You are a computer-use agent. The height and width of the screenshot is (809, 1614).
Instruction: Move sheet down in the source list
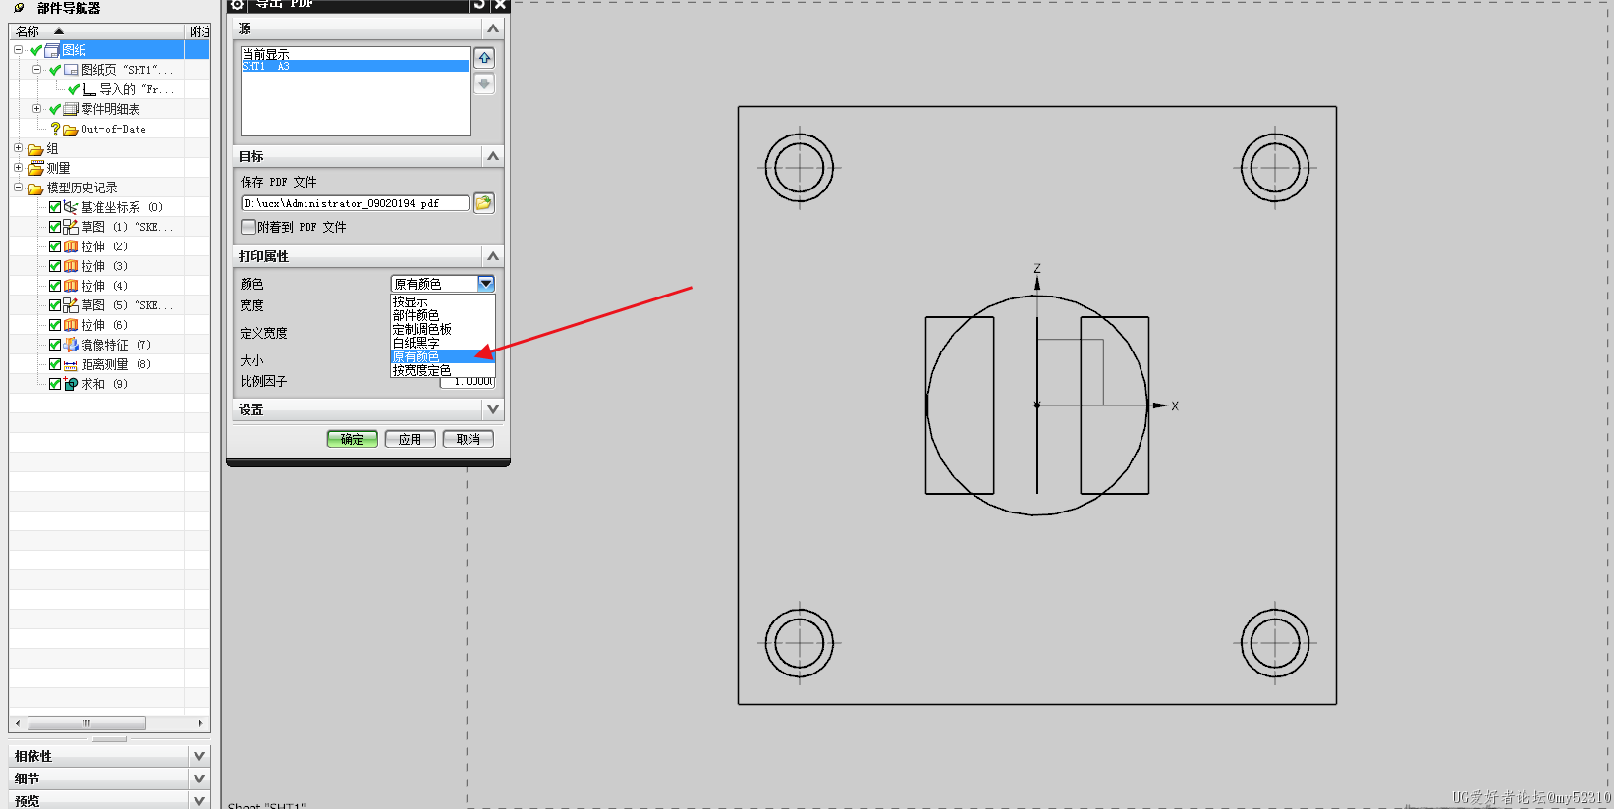[484, 84]
